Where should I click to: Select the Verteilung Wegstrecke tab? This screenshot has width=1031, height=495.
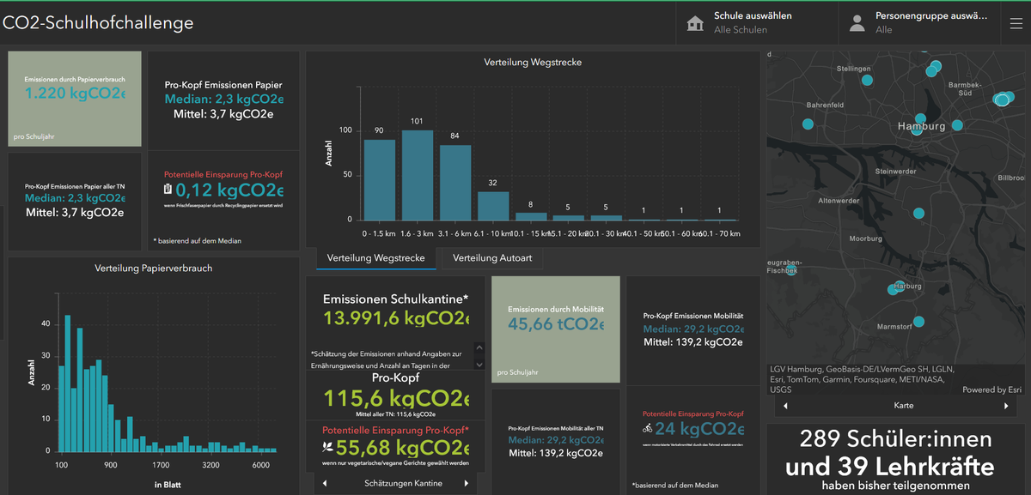[x=376, y=258]
